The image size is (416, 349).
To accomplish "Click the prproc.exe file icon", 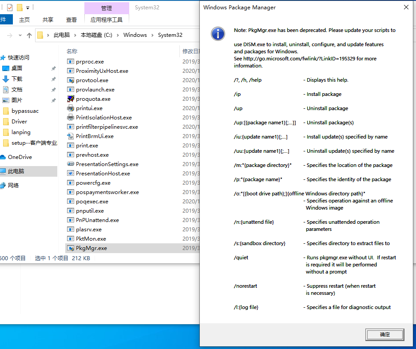I will 70,62.
